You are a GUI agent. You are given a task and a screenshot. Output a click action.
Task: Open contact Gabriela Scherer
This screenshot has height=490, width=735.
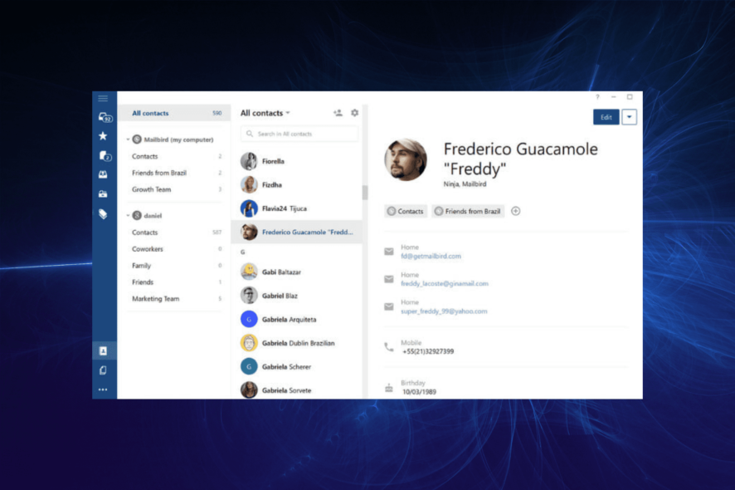click(x=297, y=366)
